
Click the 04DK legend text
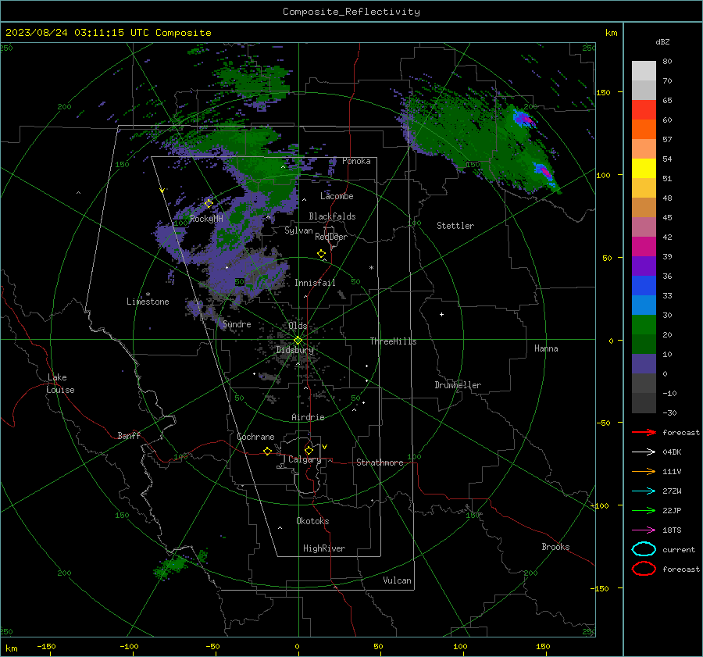click(672, 452)
